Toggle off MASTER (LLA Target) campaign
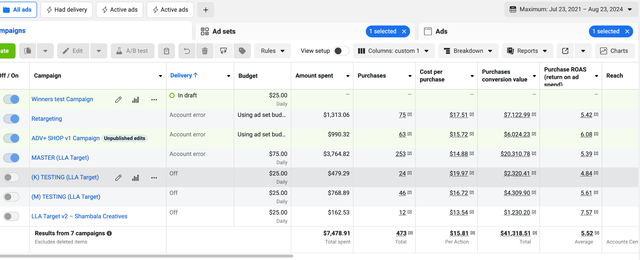 pos(11,158)
